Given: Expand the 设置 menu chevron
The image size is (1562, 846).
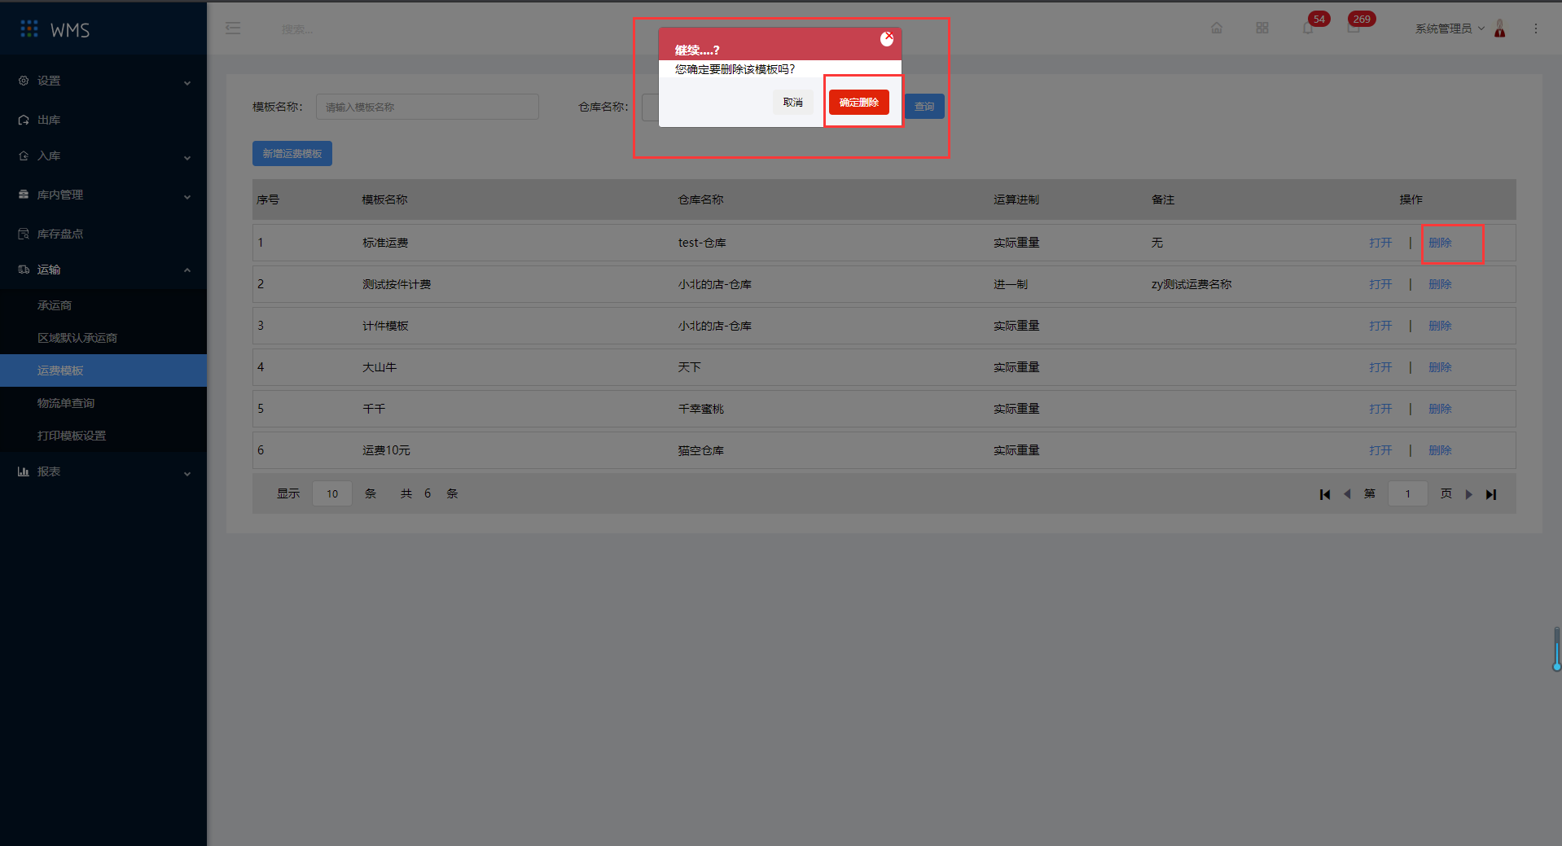Looking at the screenshot, I should point(187,82).
